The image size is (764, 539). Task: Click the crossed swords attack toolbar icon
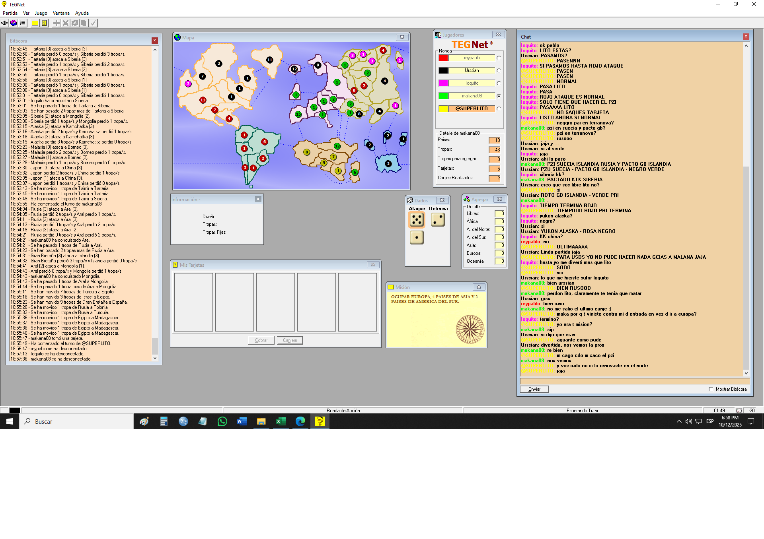coord(66,23)
